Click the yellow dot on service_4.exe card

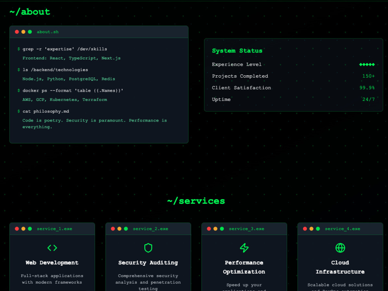311,229
